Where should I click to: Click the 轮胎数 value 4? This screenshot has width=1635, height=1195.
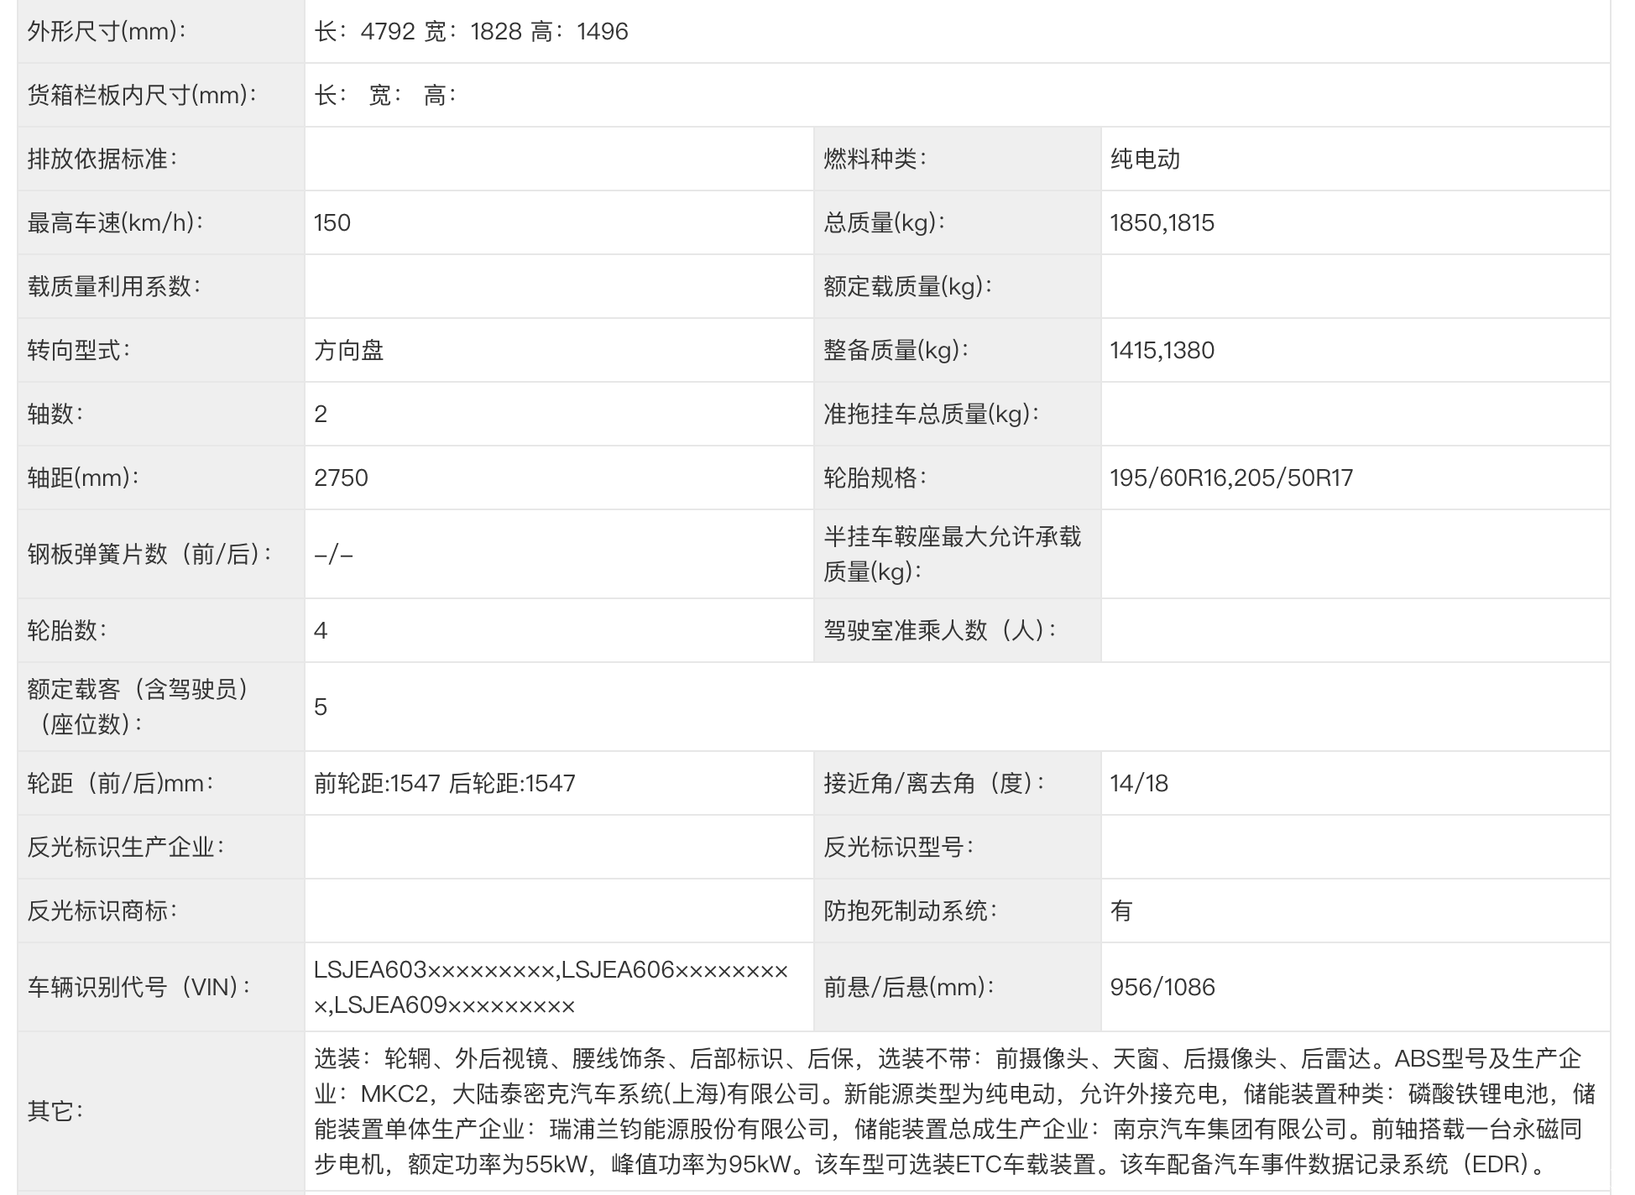pyautogui.click(x=321, y=630)
